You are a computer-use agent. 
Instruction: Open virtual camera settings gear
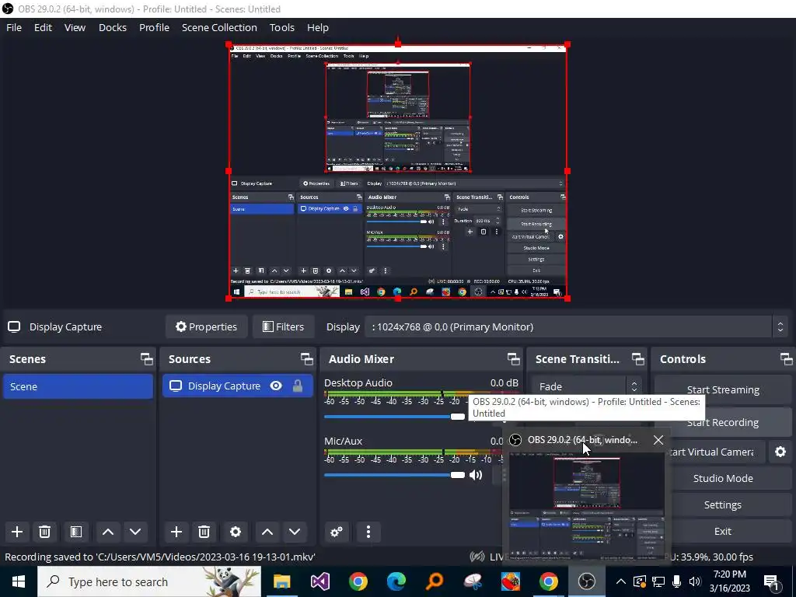780,452
